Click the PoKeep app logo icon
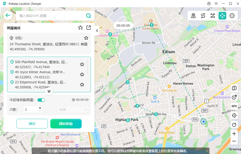Image resolution: width=241 pixels, height=154 pixels. tap(4, 4)
